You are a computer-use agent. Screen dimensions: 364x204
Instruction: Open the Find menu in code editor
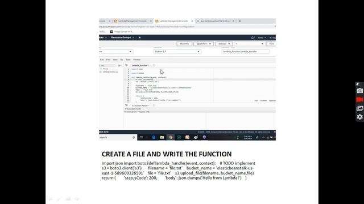tap(109, 59)
